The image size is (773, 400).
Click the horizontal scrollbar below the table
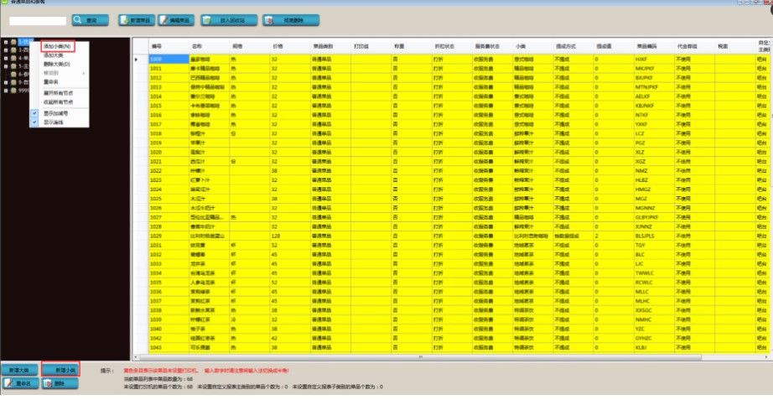point(419,358)
